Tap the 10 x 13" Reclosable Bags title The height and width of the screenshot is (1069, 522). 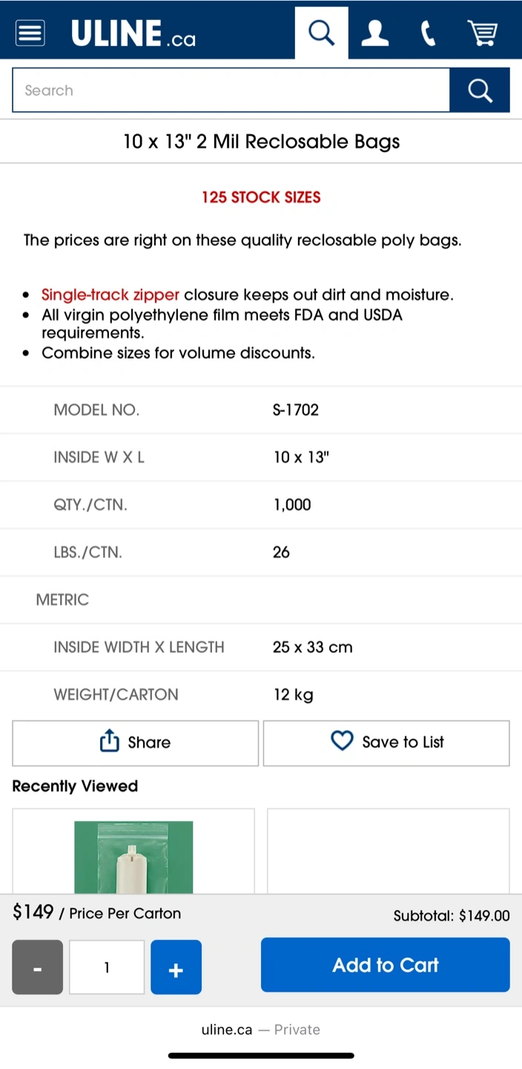click(261, 142)
